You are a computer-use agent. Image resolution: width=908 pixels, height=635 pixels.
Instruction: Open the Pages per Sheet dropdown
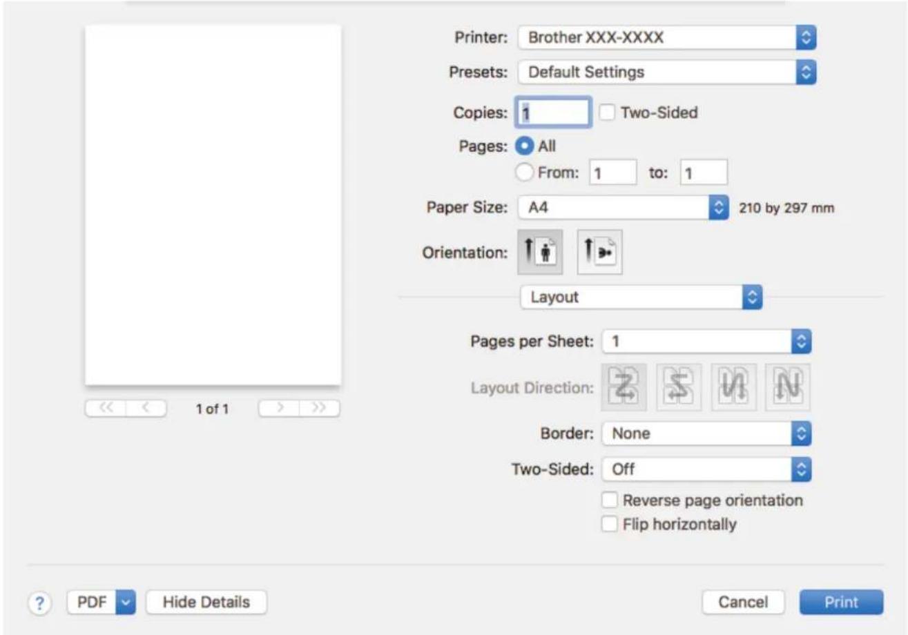coord(705,341)
